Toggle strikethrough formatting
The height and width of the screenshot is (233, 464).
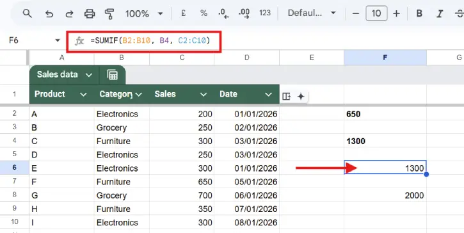click(x=460, y=13)
